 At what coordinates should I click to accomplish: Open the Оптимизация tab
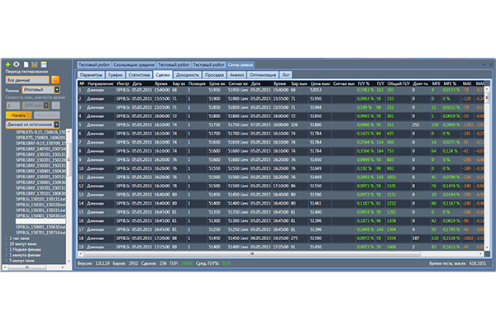click(x=261, y=73)
